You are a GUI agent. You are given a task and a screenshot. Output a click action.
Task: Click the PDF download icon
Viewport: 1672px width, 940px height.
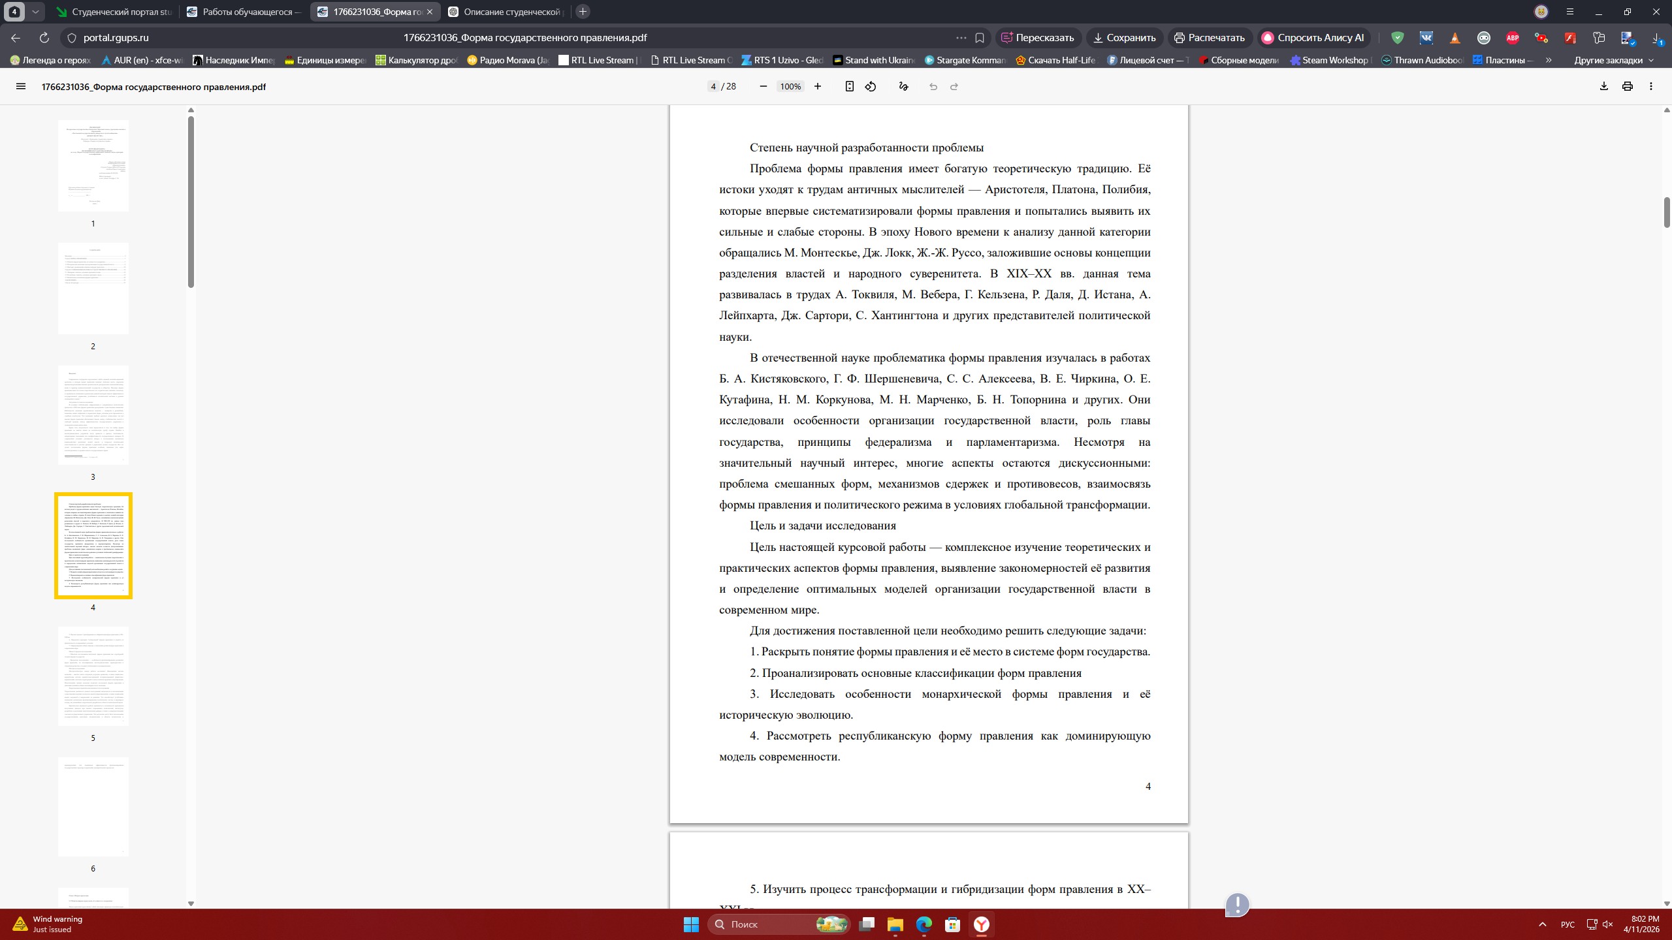point(1603,86)
